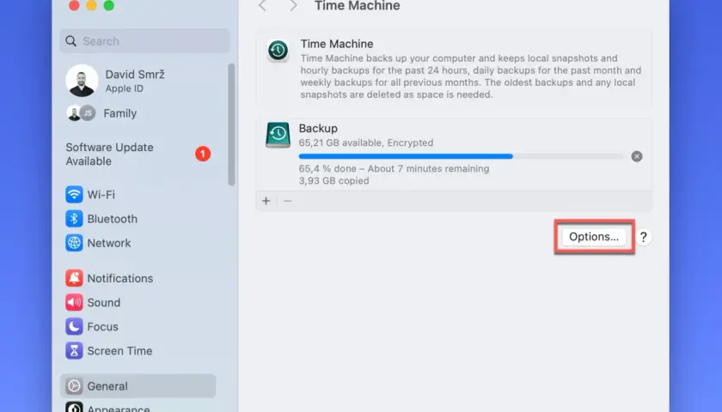Viewport: 722px width, 412px height.
Task: Select the Notifications bell icon
Action: (x=74, y=278)
